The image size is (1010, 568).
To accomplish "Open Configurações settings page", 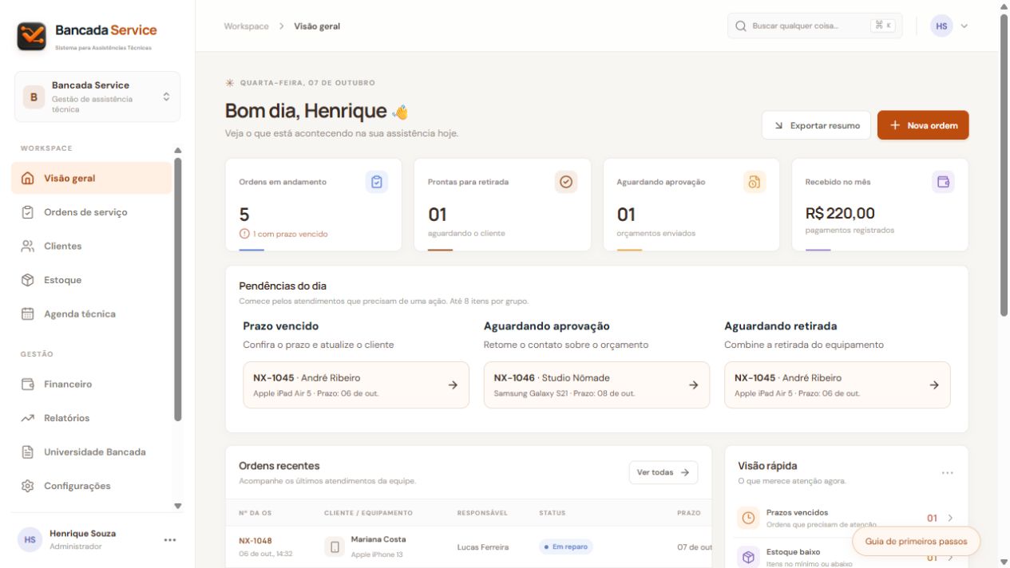I will pos(92,486).
